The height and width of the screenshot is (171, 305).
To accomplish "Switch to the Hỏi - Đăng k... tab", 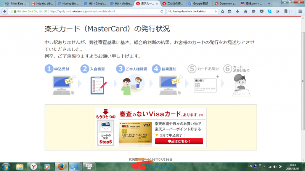I will [95, 3].
